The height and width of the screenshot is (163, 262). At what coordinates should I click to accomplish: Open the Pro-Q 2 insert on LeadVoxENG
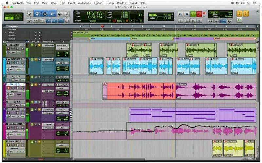(x=48, y=125)
